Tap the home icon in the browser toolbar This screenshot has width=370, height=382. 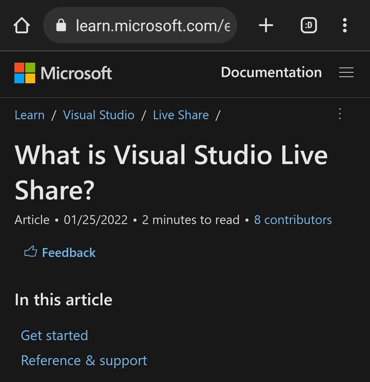(x=22, y=25)
